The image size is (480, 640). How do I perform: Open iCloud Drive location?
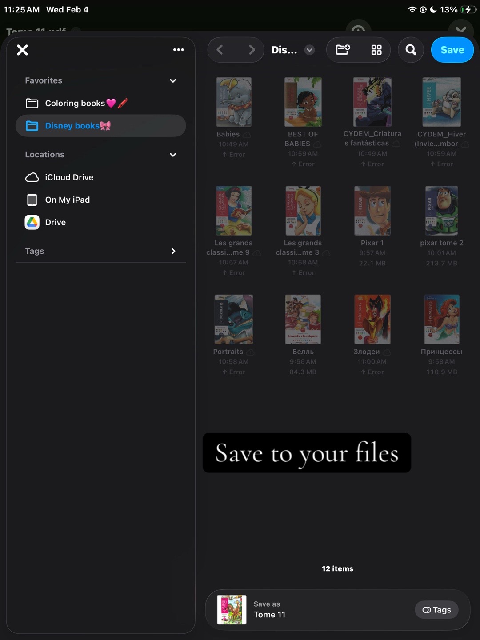pyautogui.click(x=100, y=177)
